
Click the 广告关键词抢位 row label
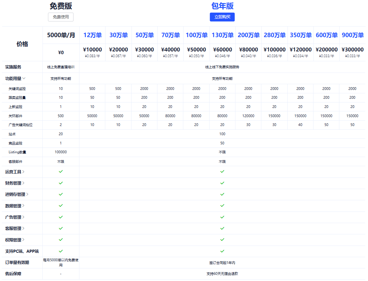pyautogui.click(x=21, y=125)
